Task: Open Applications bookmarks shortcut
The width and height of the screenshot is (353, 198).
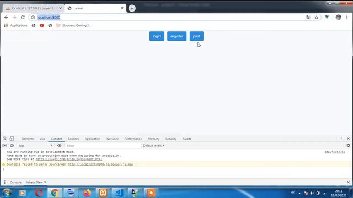Action: point(16,26)
